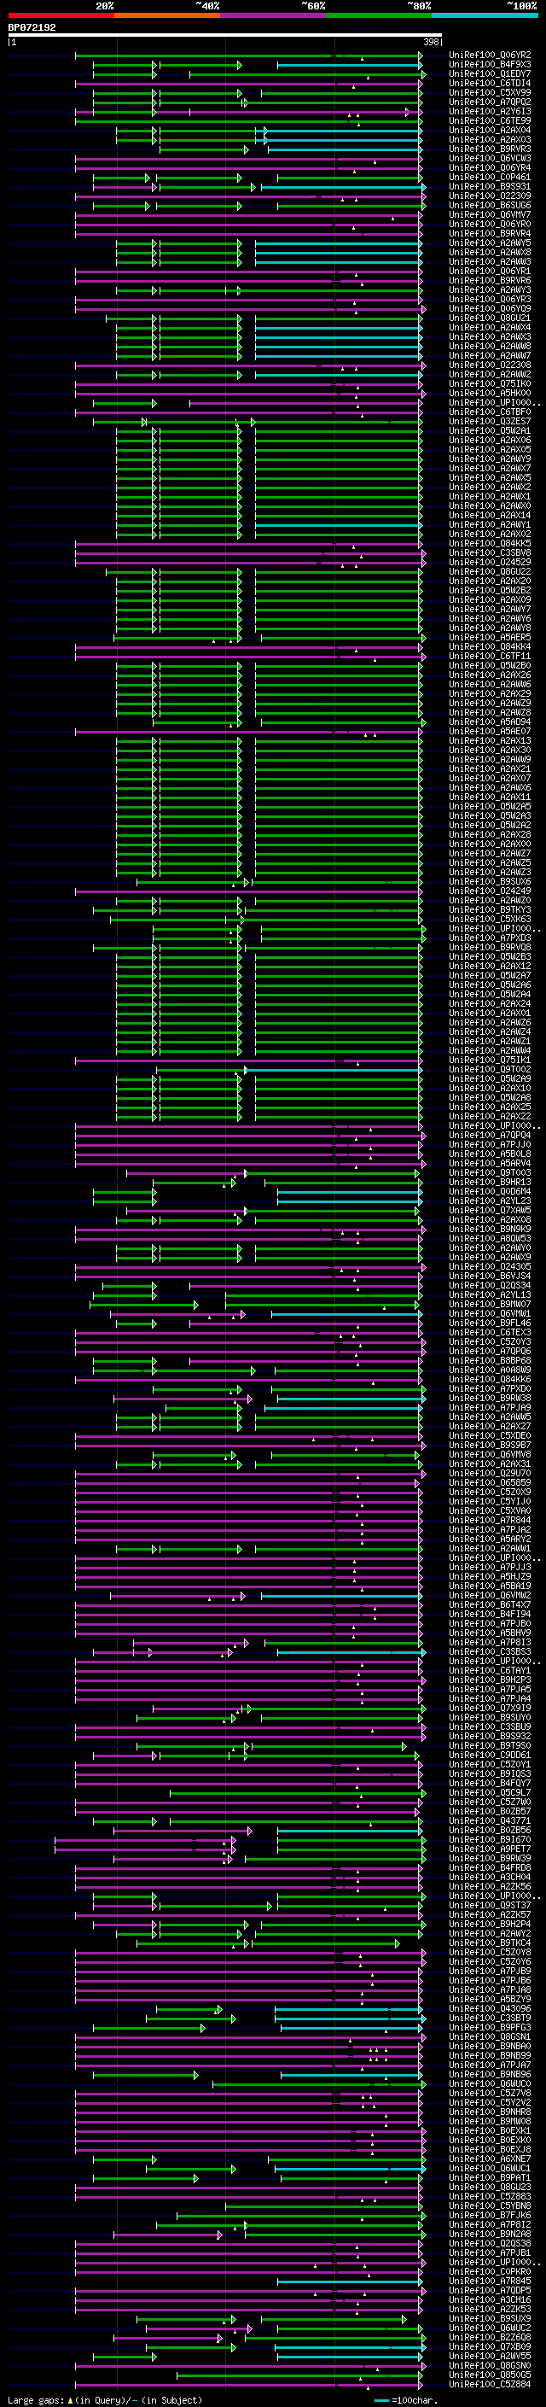Select the UniRef100_B9RVR4 row label
The image size is (546, 2407).
pyautogui.click(x=490, y=234)
